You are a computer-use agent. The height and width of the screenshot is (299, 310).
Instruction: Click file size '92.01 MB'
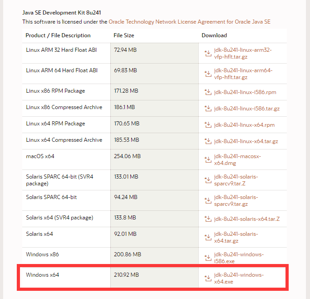[x=125, y=234]
